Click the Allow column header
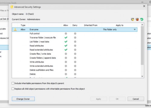Viewport: 151px width, 108px height. tap(66, 25)
